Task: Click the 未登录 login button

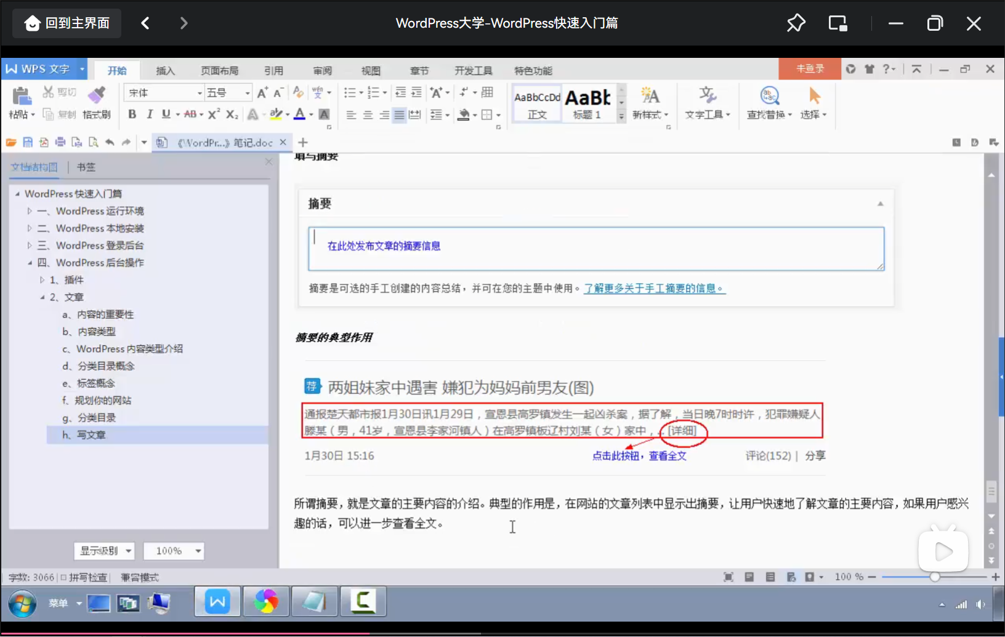Action: click(810, 69)
